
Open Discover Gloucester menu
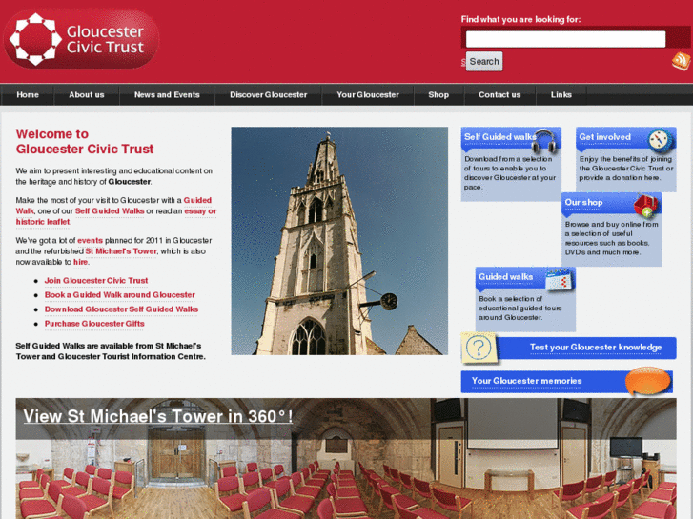tap(268, 94)
